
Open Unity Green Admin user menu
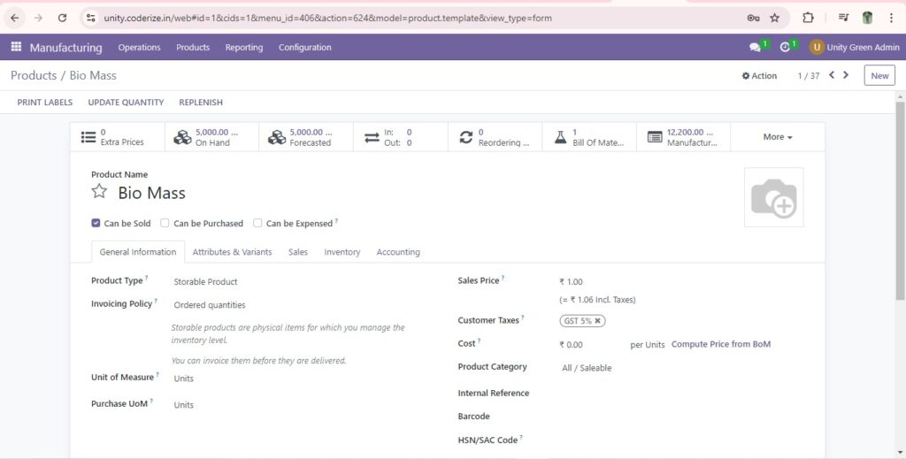point(855,48)
